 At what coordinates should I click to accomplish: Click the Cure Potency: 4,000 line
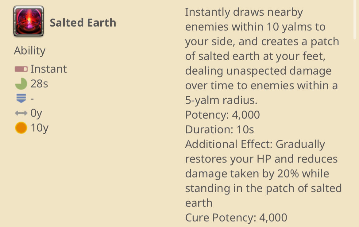point(236,218)
